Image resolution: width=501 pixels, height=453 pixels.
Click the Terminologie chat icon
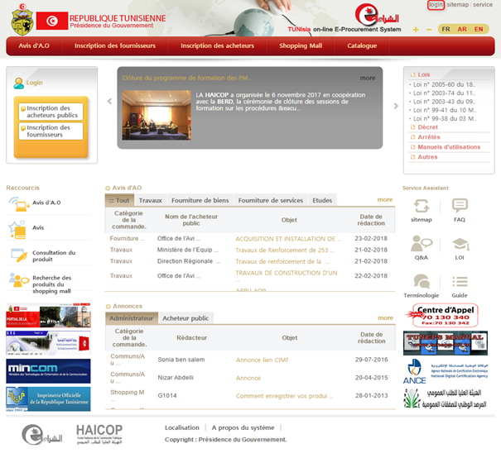click(x=421, y=282)
